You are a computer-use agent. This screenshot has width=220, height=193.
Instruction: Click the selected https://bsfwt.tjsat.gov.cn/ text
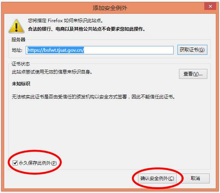[x=56, y=50]
